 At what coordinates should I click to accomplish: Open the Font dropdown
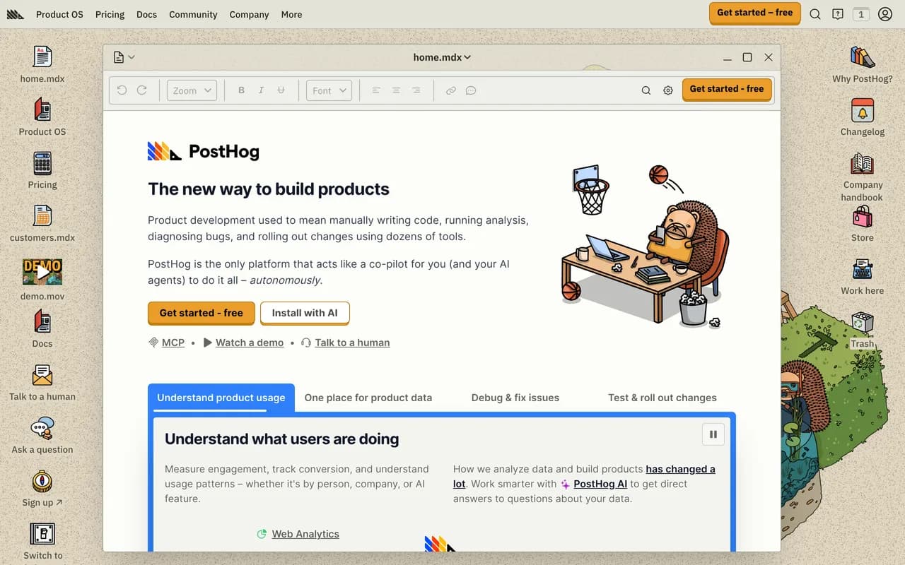329,90
